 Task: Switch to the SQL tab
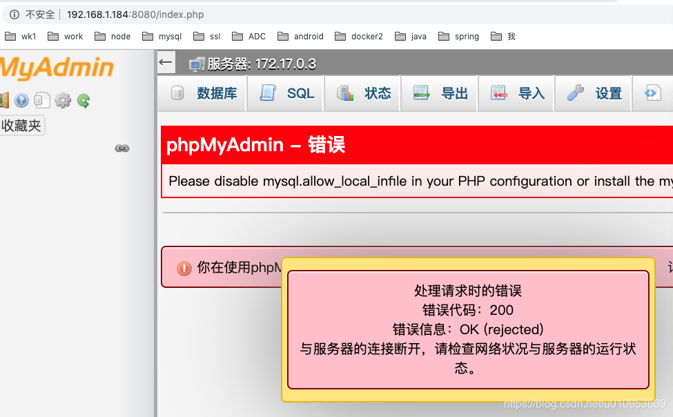point(286,93)
